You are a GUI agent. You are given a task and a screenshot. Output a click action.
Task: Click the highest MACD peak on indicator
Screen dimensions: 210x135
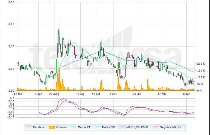[x=63, y=99]
